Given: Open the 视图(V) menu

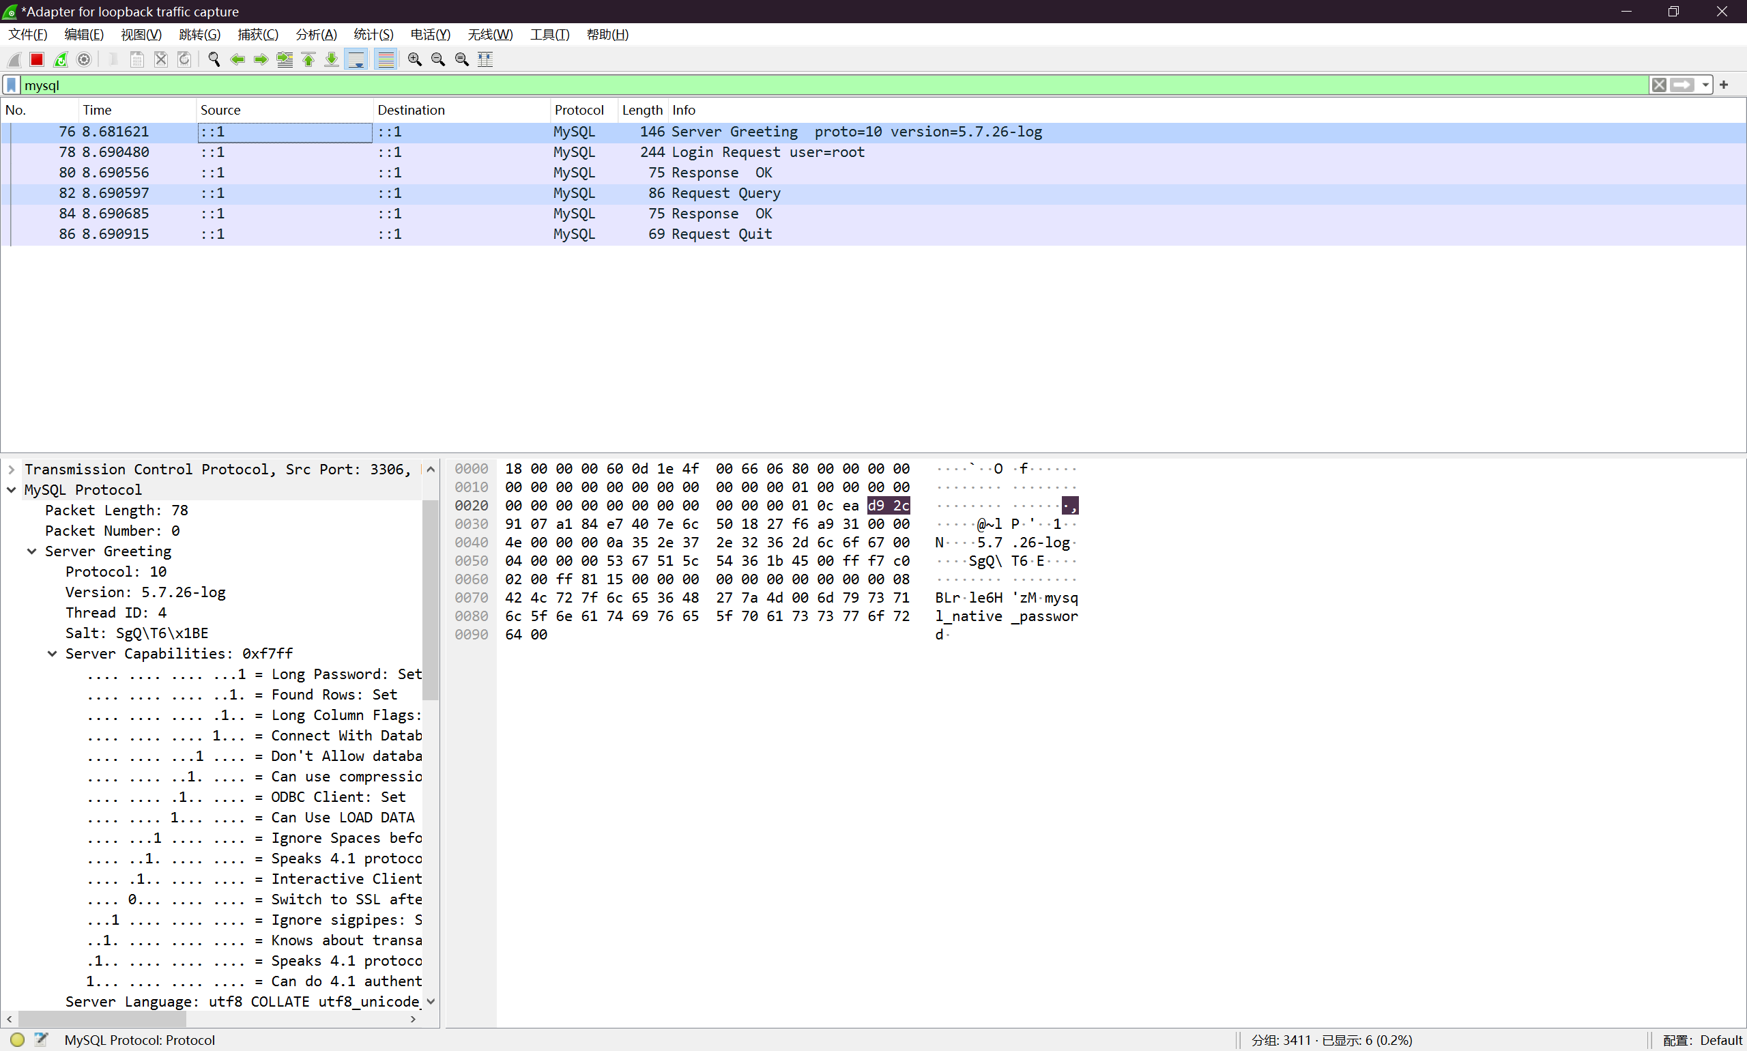Looking at the screenshot, I should pyautogui.click(x=141, y=34).
